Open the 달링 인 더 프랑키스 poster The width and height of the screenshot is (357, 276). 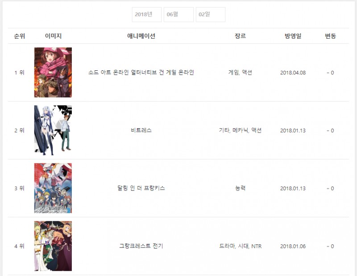click(53, 188)
